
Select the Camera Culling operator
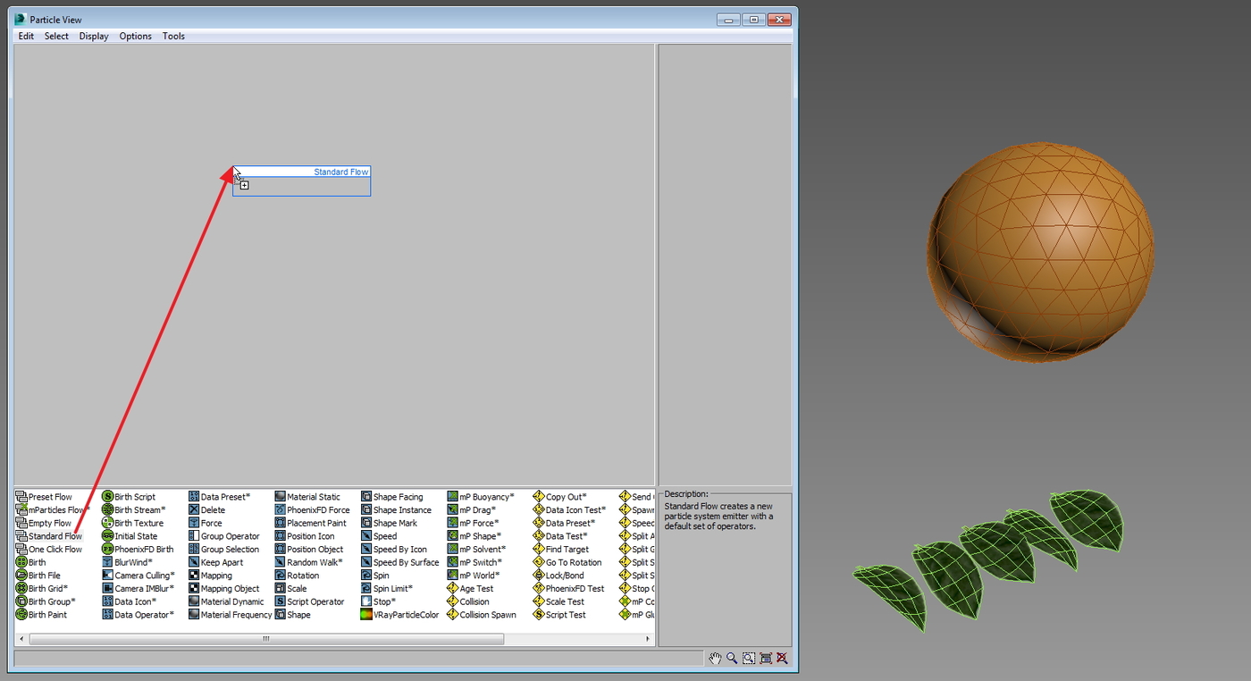139,576
